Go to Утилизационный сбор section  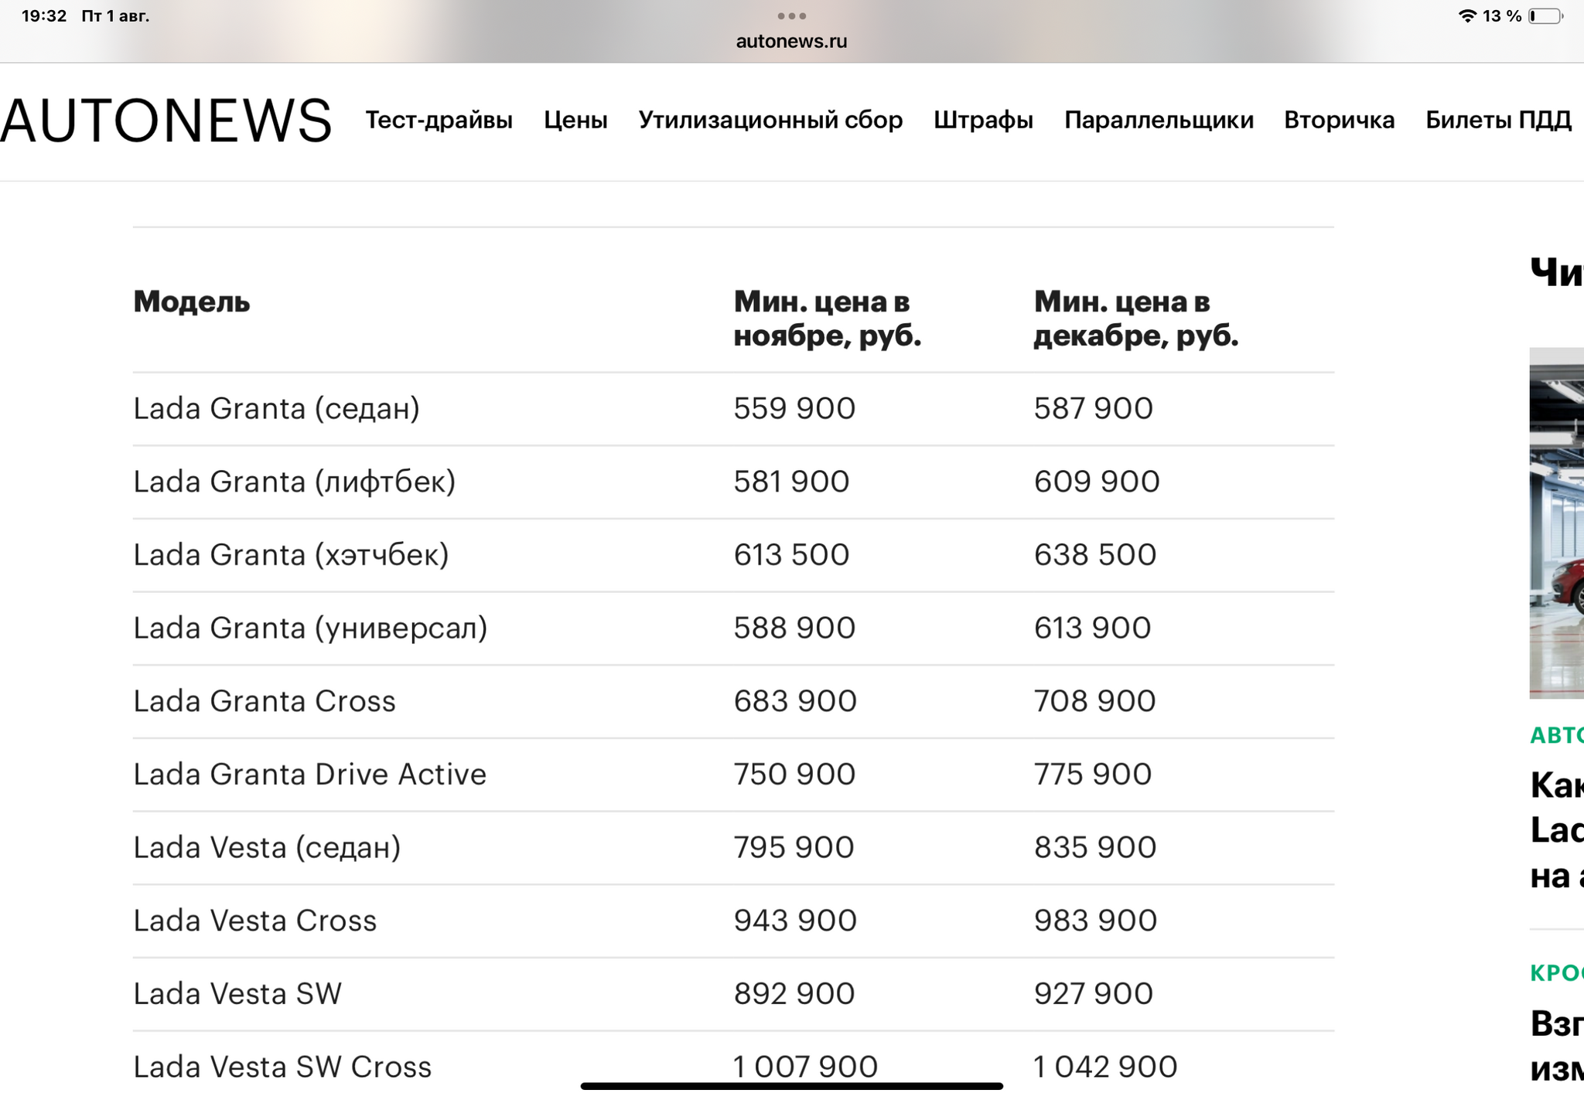pyautogui.click(x=770, y=121)
